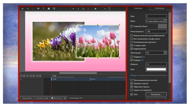Enable the "Скрыть наследников" checkbox
Image resolution: width=190 pixels, height=107 pixels.
pos(132,90)
